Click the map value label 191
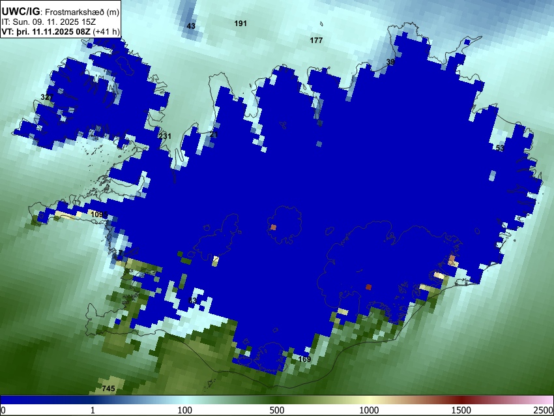 pos(241,23)
